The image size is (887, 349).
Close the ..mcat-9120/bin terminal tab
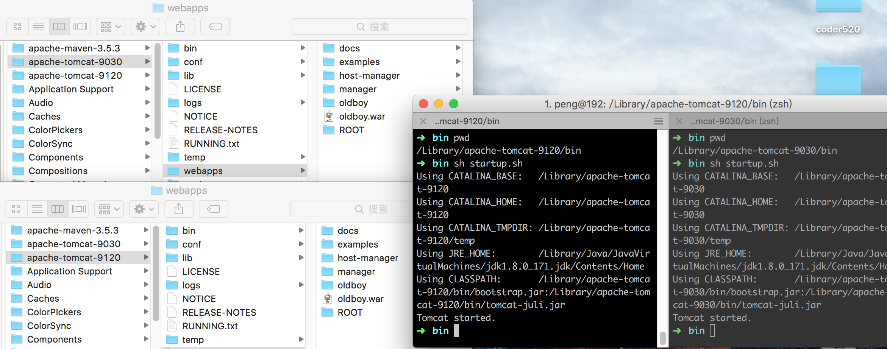pyautogui.click(x=423, y=121)
